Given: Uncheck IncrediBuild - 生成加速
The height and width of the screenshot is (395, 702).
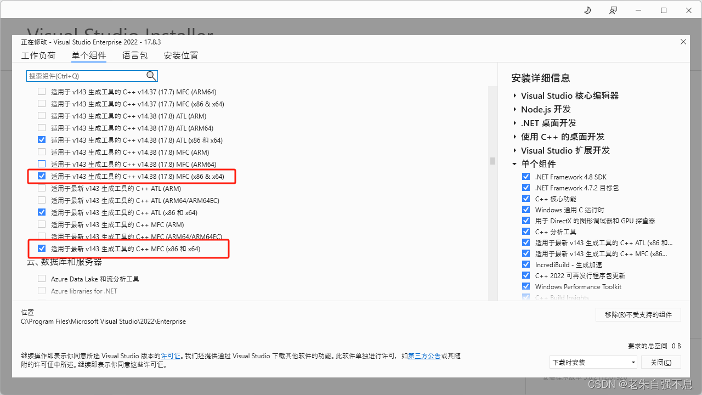Looking at the screenshot, I should (526, 264).
